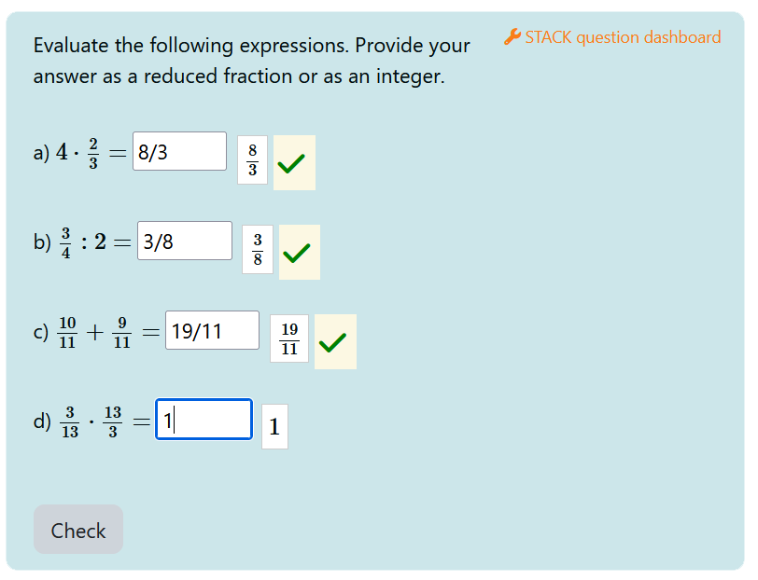Click the preview box for part d
Screen dimensions: 758x580
(x=274, y=427)
